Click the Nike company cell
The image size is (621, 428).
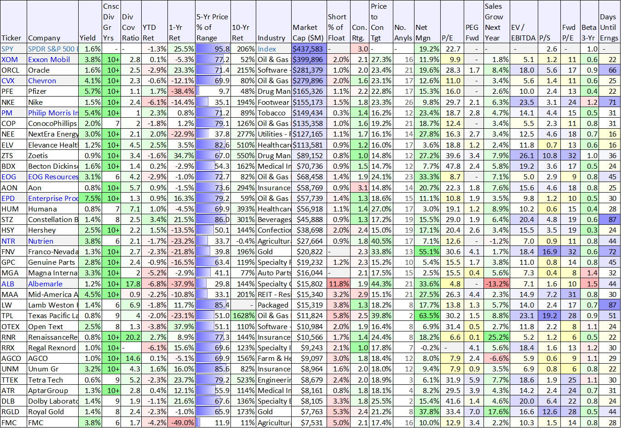(52, 102)
